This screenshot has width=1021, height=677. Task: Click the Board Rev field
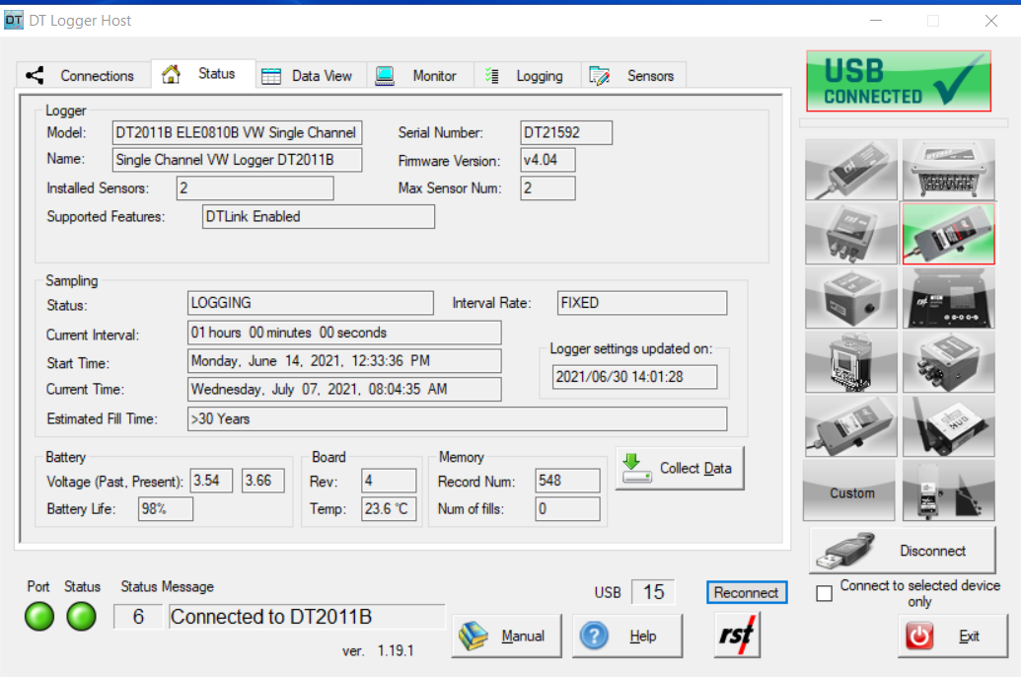[389, 481]
